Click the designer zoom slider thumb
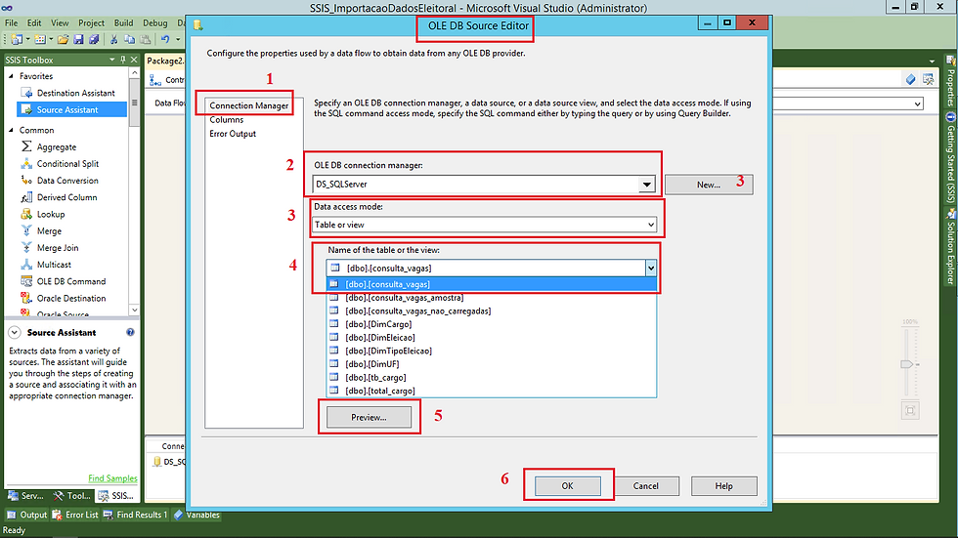Viewport: 958px width, 538px height. point(907,364)
